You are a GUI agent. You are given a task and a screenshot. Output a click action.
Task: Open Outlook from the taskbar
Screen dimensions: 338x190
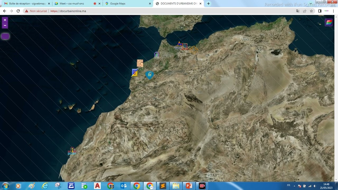[124, 186]
